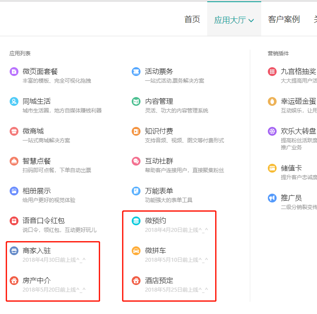
Task: Click the 幸运砸金蛋 egg icon
Action: pyautogui.click(x=272, y=101)
